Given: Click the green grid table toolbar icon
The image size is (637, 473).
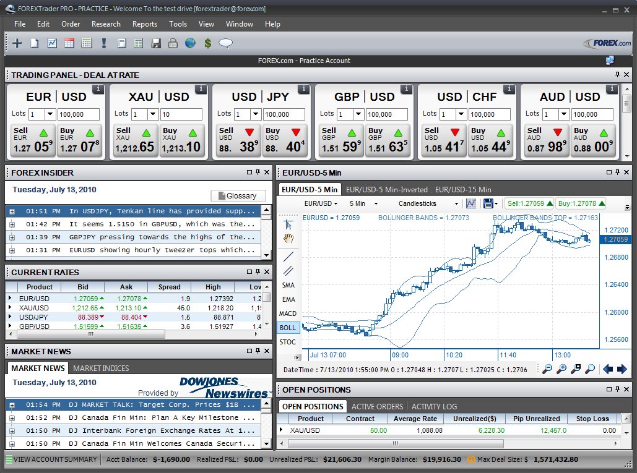Looking at the screenshot, I should pos(139,43).
